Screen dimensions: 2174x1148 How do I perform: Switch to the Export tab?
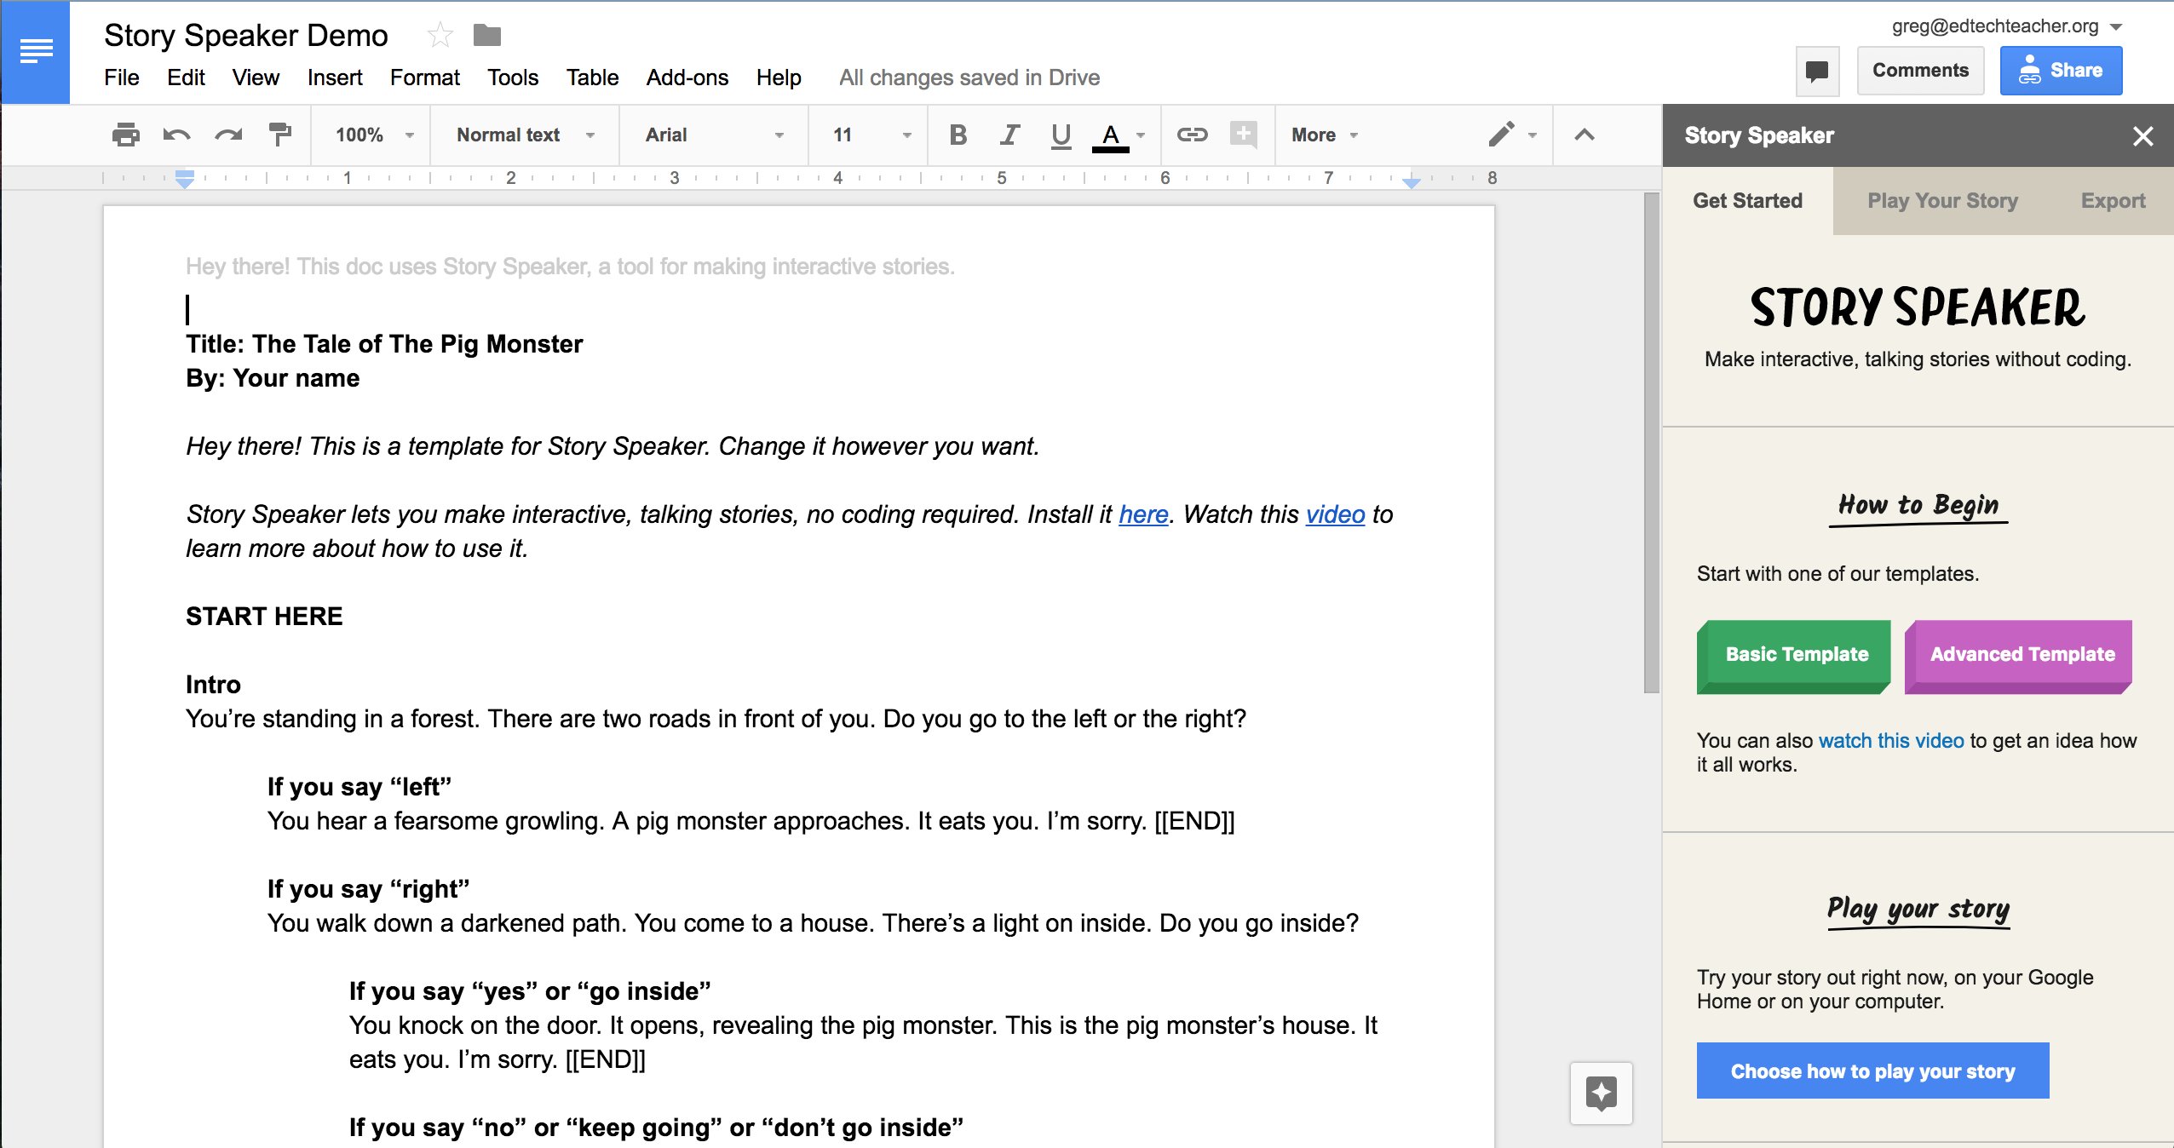pyautogui.click(x=2113, y=201)
